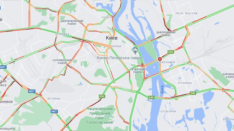Viewport: 234px width, 131px height.
Task: Click the M07 road shield near Жуляны
Action: [31, 91]
